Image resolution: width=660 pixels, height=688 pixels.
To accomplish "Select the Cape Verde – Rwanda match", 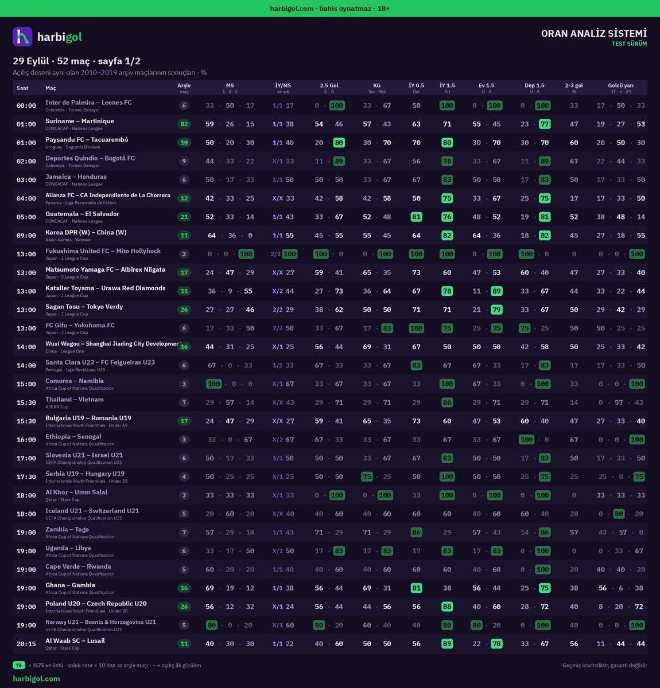I will [78, 566].
